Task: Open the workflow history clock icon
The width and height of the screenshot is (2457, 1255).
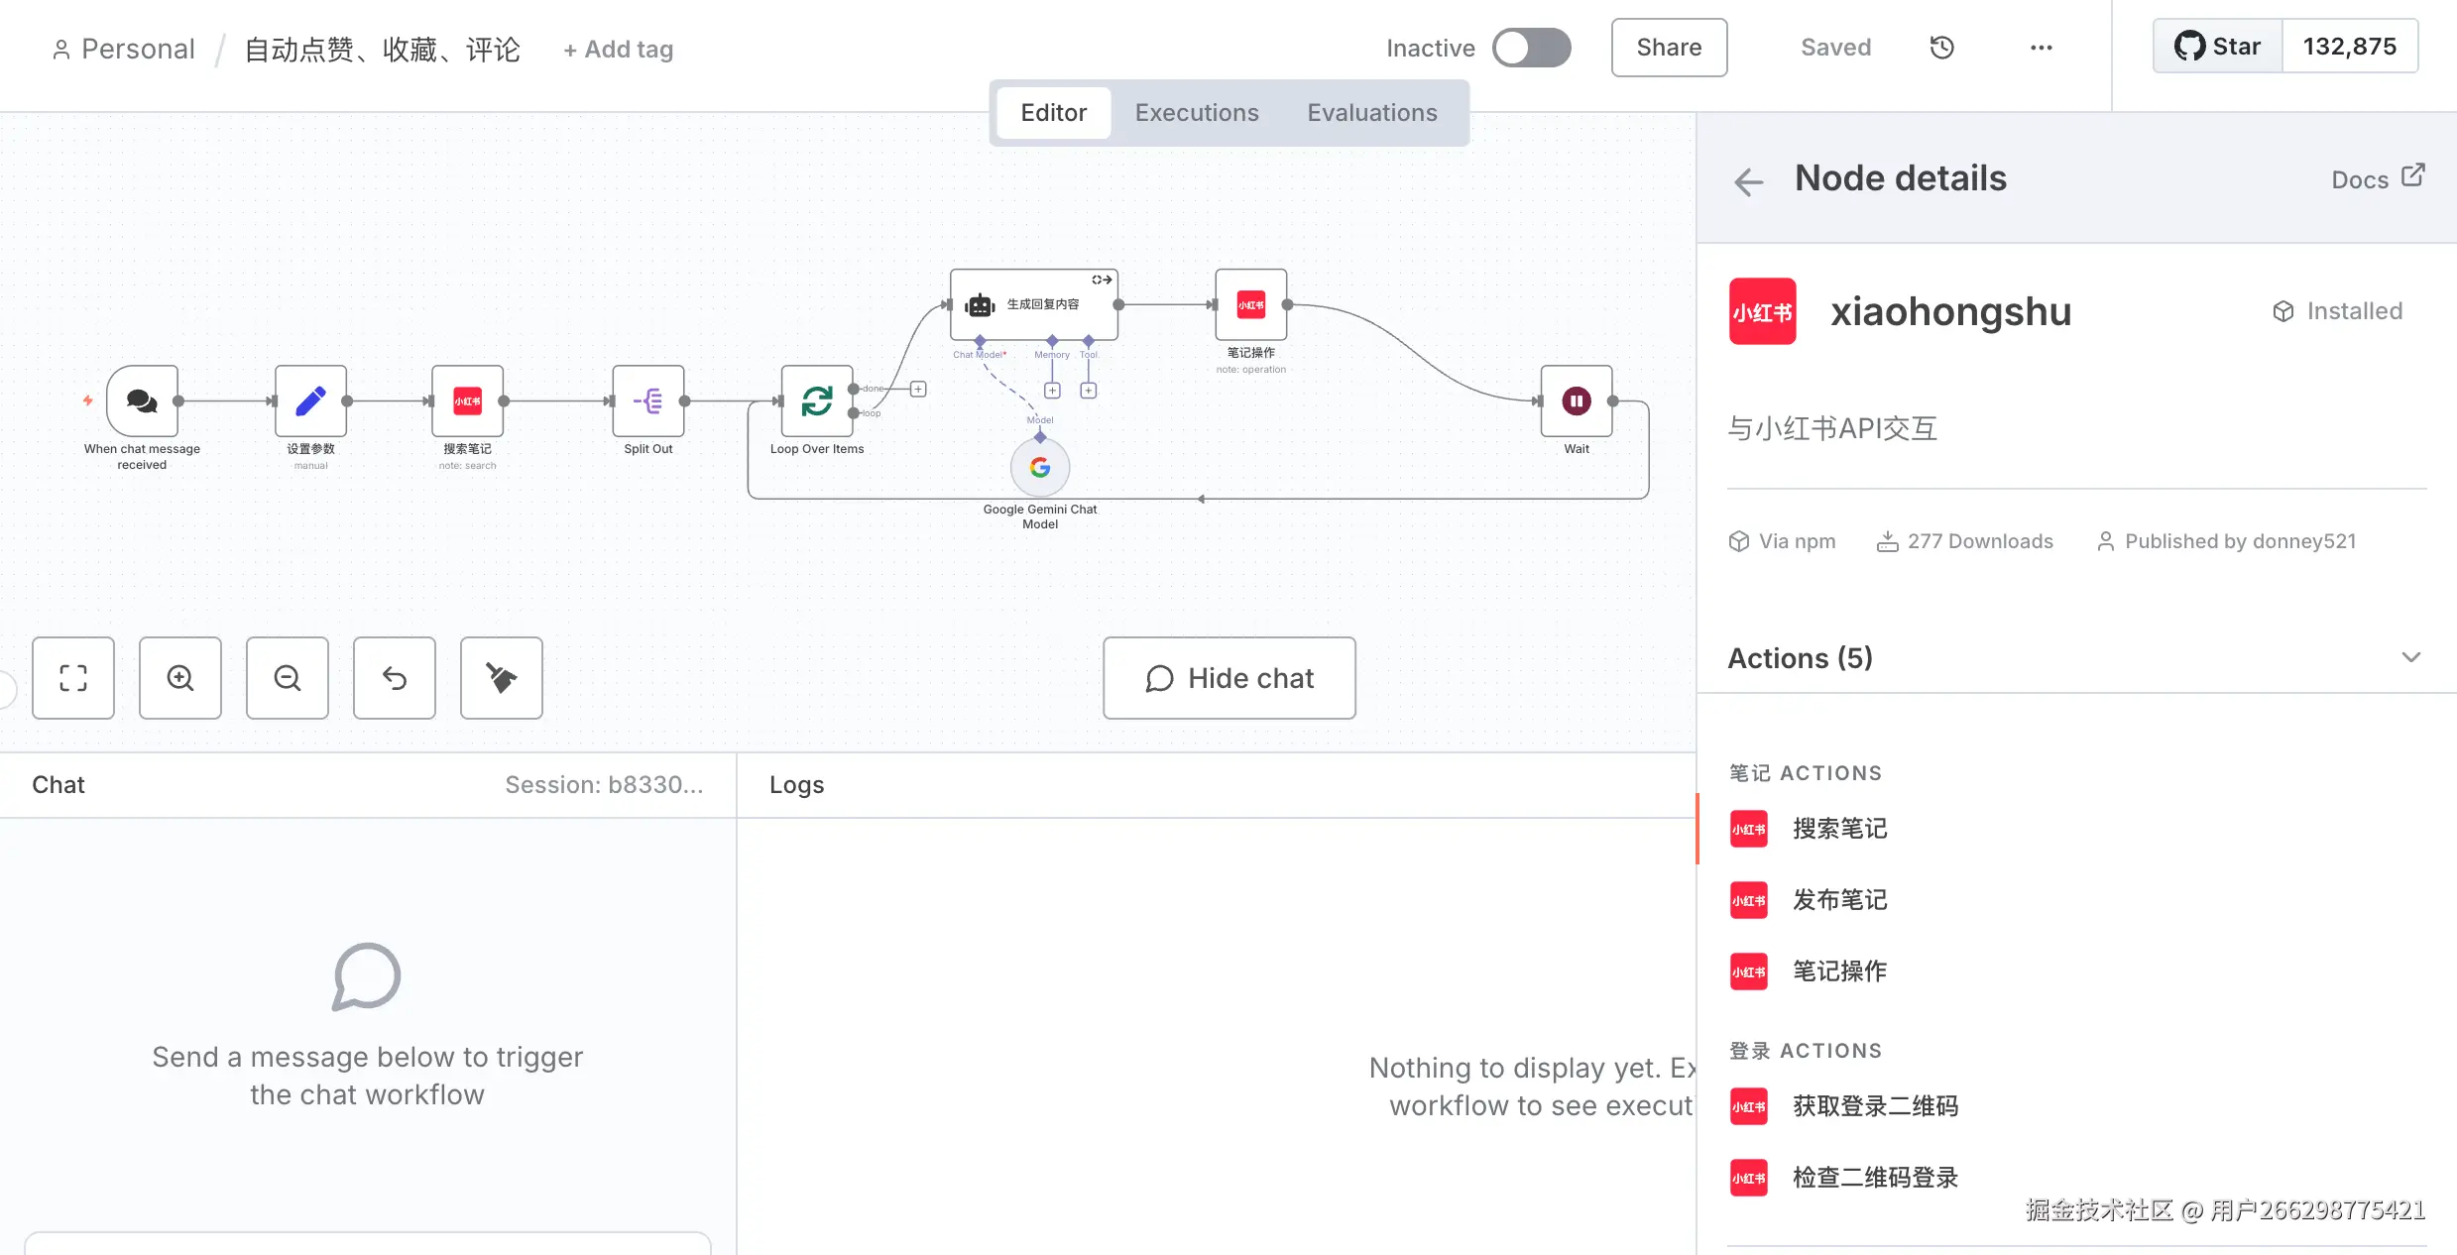Action: click(x=1941, y=48)
